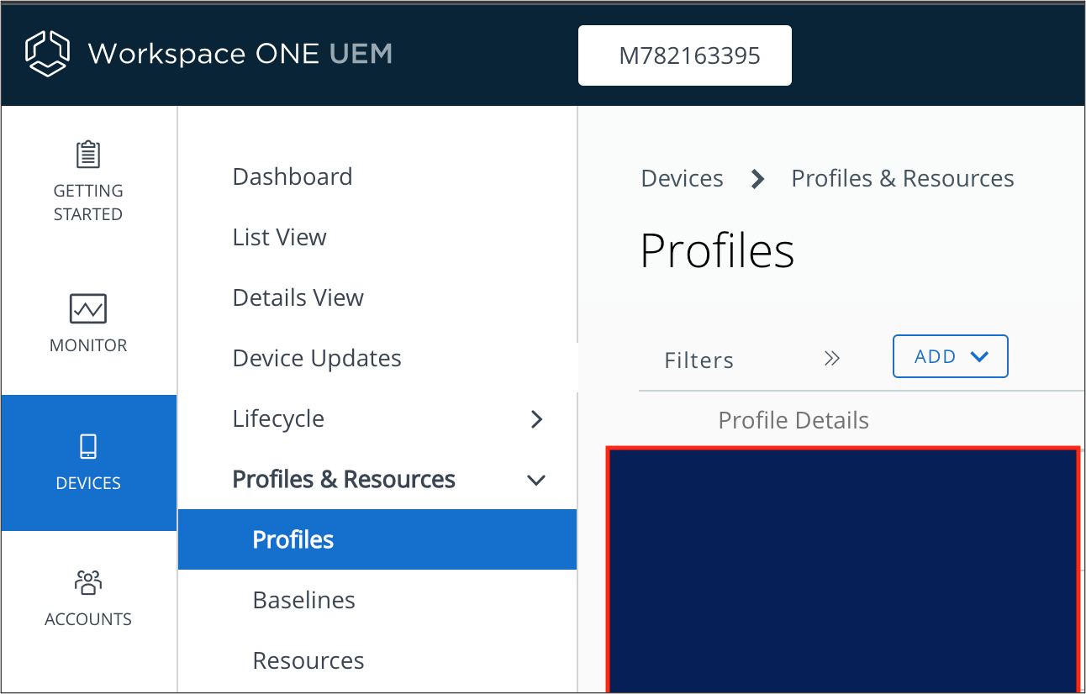The image size is (1086, 694).
Task: Open Baselines under Profiles & Resources
Action: [x=304, y=601]
